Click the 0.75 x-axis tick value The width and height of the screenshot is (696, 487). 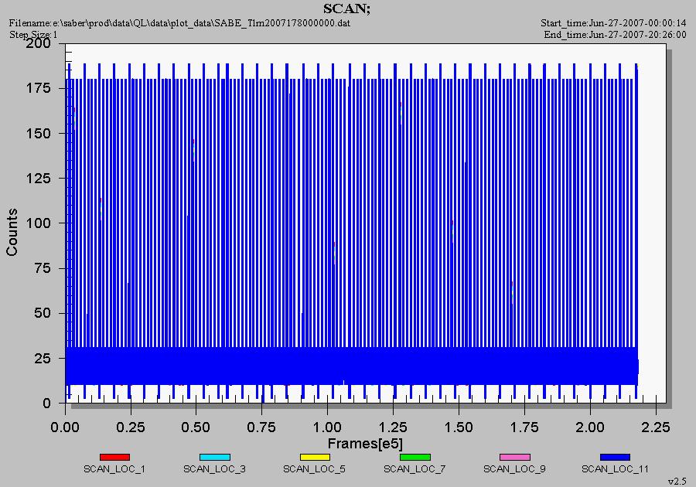261,427
